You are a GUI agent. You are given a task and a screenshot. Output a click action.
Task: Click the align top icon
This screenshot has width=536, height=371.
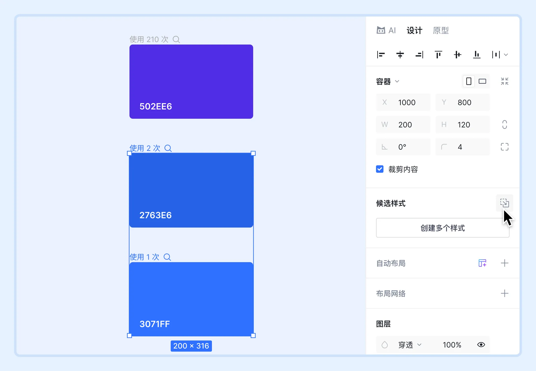coord(438,55)
